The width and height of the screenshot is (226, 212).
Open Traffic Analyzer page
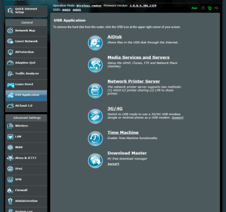26,73
